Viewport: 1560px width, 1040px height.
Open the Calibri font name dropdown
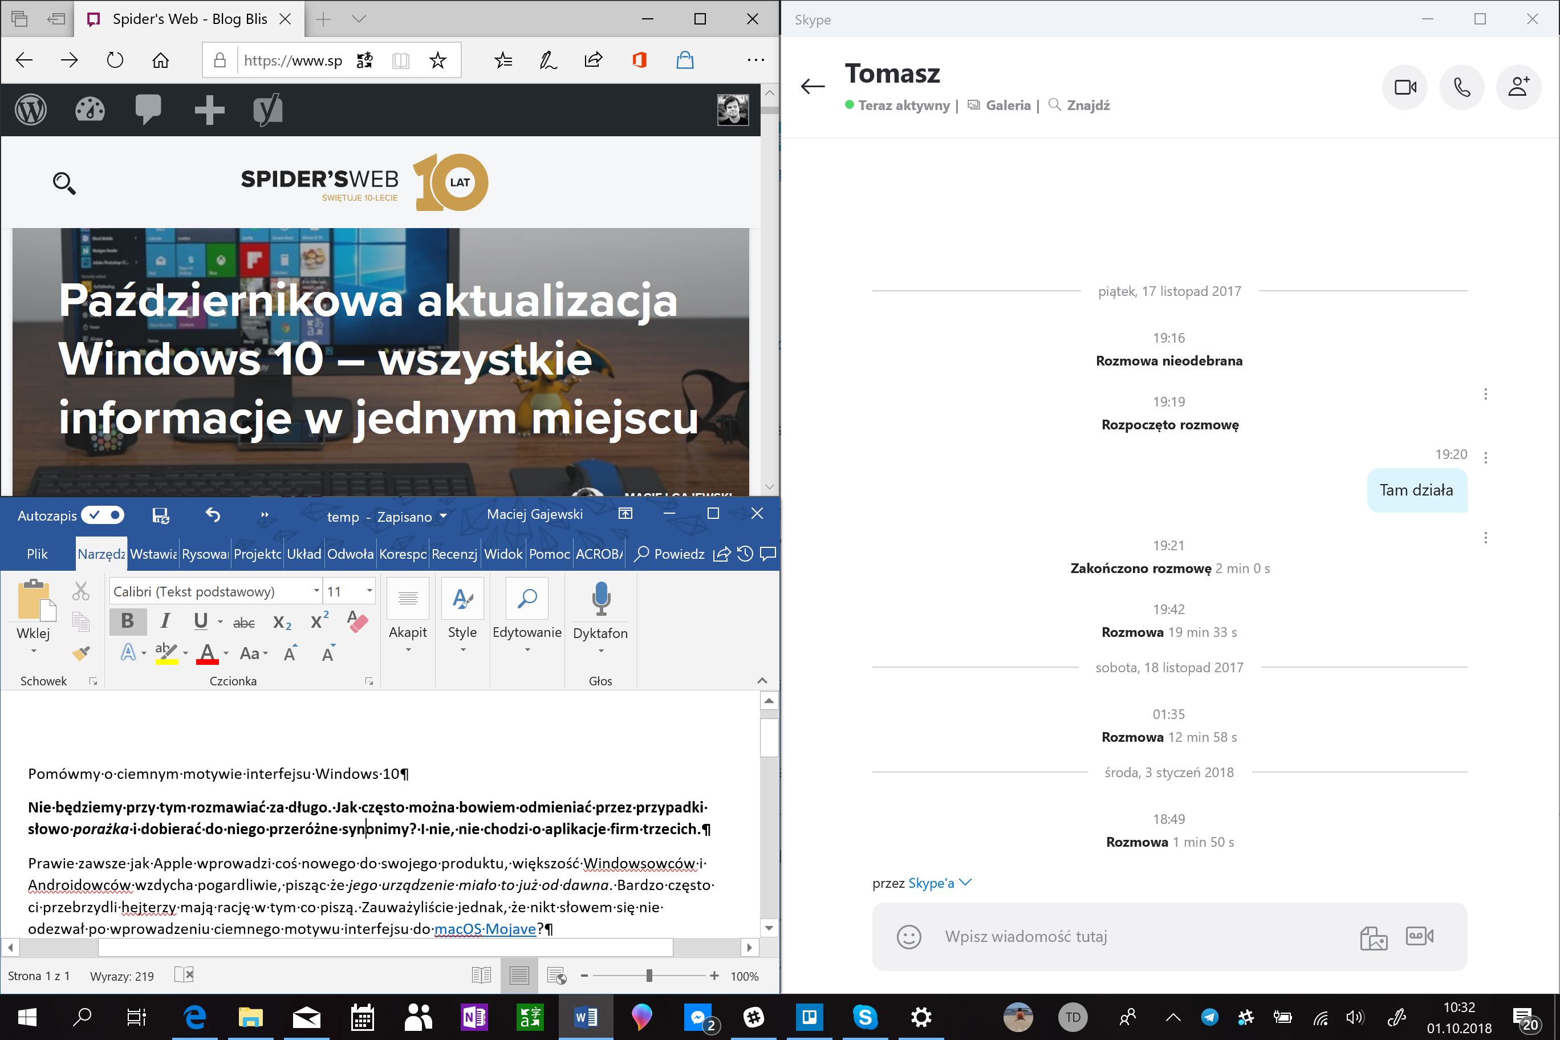[x=316, y=591]
